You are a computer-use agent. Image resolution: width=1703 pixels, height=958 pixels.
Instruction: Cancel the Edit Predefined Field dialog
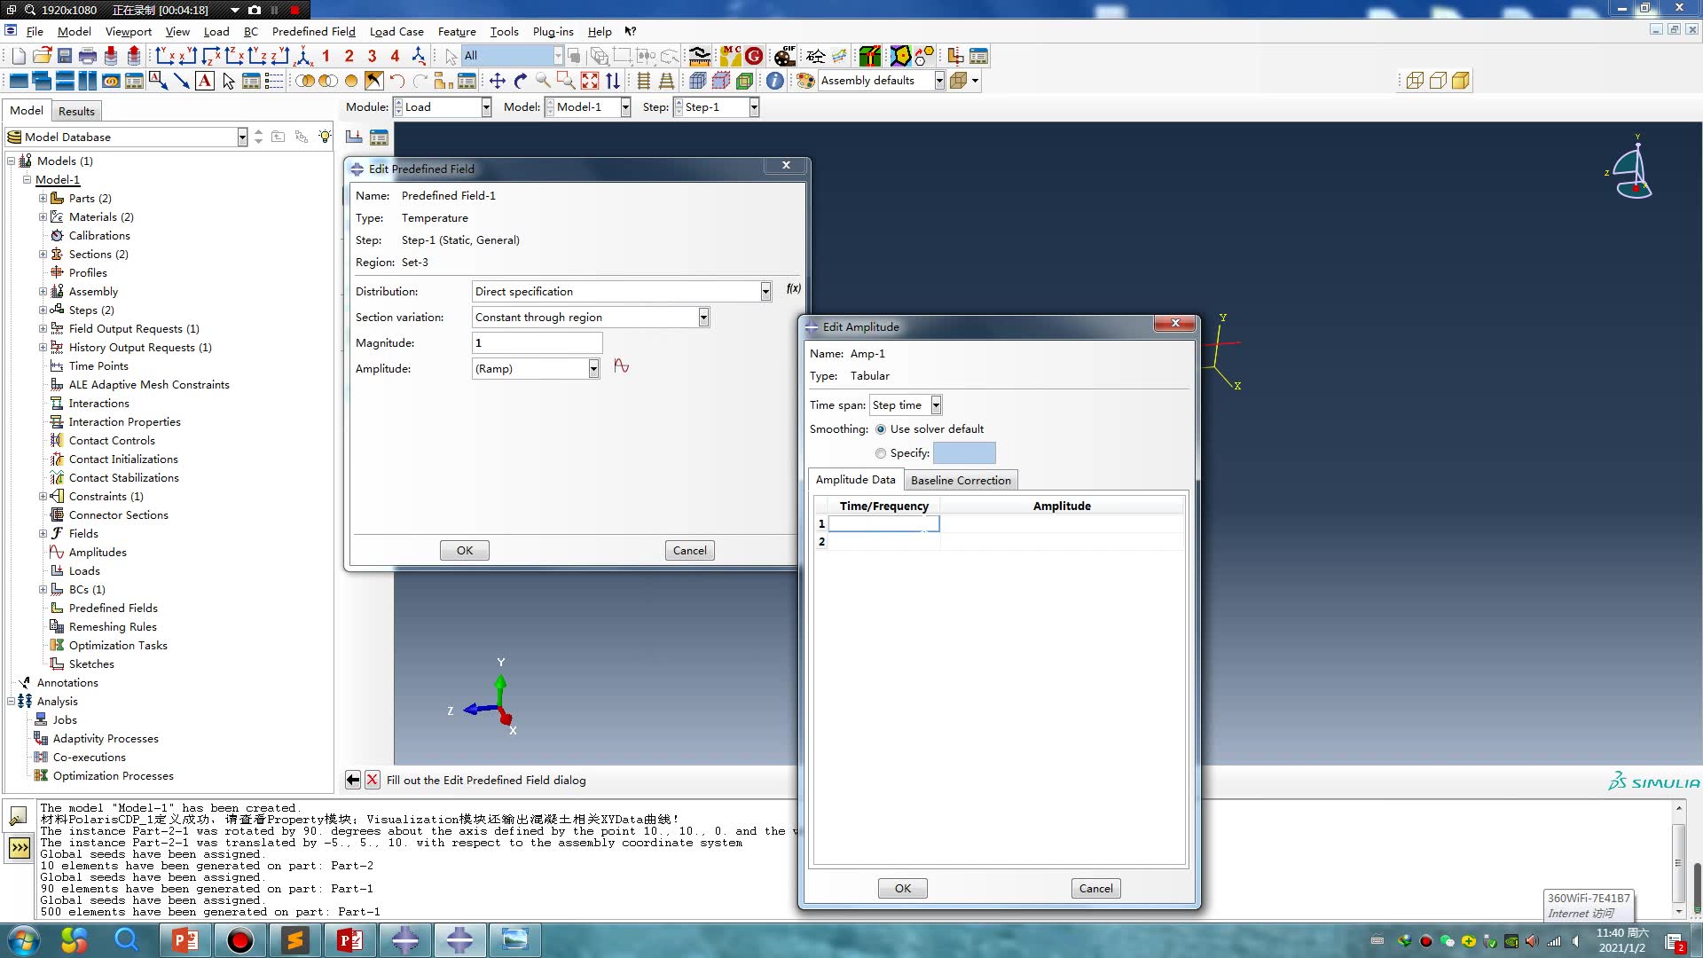pyautogui.click(x=689, y=550)
